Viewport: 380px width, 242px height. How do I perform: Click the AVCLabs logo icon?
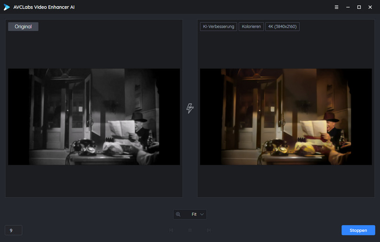point(7,7)
